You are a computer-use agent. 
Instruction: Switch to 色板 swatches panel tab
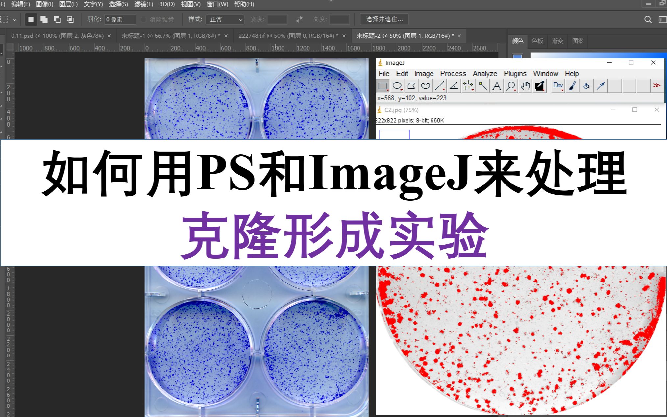537,41
